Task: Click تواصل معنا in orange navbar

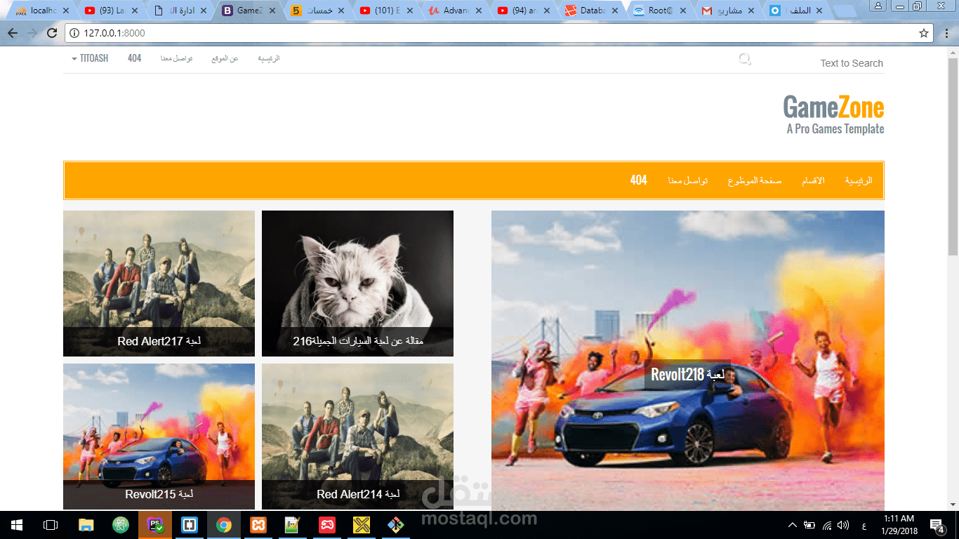Action: pos(687,180)
